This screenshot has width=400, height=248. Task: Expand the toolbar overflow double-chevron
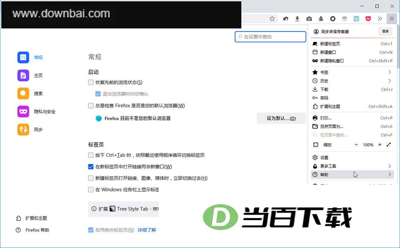pos(380,19)
